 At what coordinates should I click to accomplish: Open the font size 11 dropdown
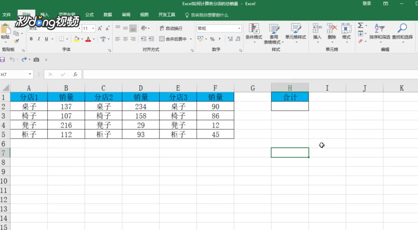[x=93, y=28]
